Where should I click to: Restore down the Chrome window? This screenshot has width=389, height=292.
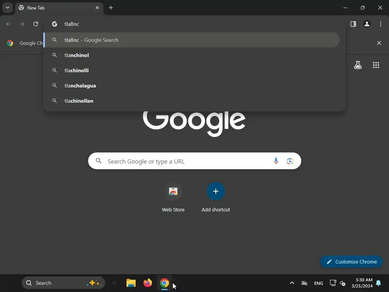pos(363,8)
